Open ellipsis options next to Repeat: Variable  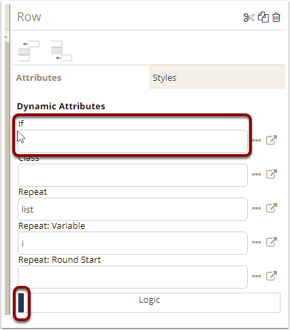[257, 242]
